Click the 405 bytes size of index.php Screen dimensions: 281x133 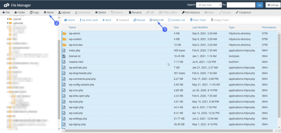[179, 50]
